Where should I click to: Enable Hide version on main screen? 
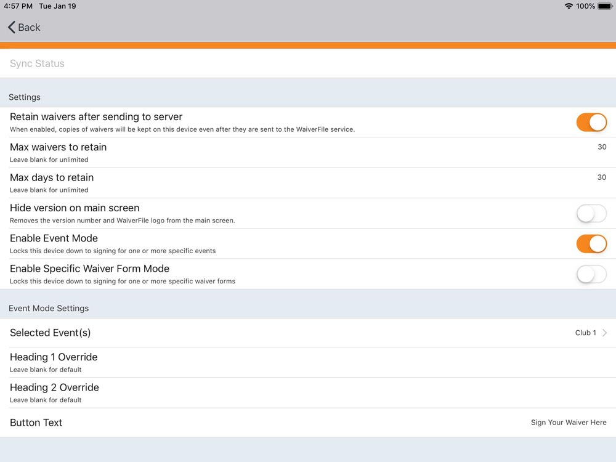tap(591, 213)
